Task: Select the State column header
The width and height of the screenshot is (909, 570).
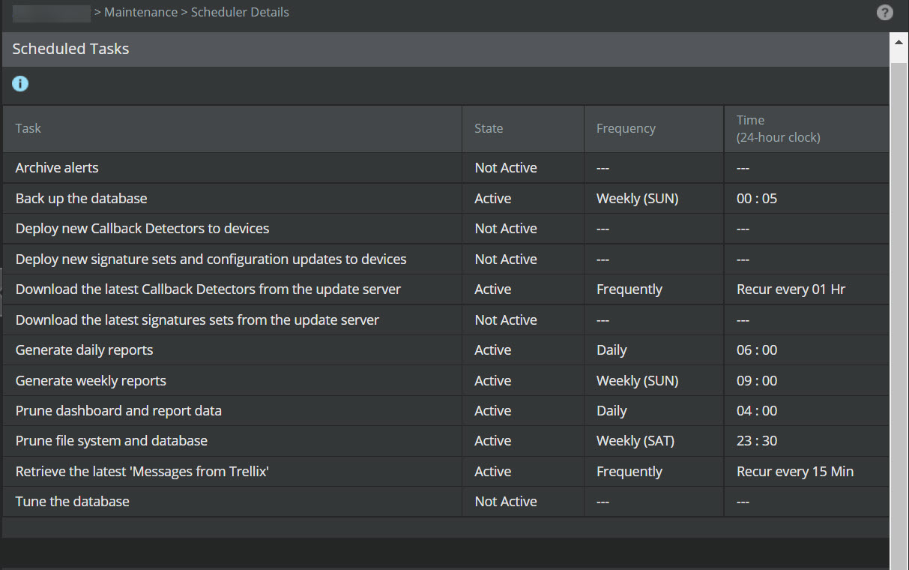Action: 523,128
